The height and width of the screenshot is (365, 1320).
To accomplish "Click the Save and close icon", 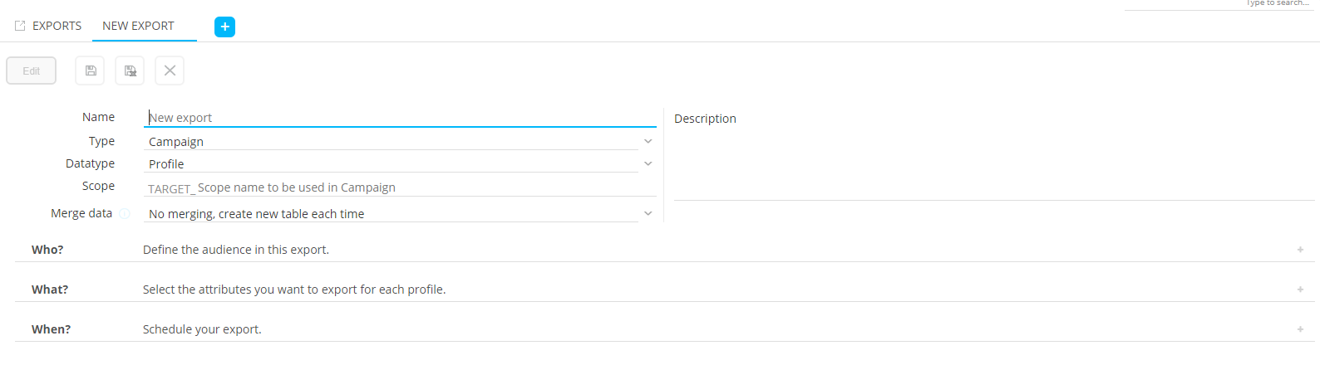I will (130, 71).
